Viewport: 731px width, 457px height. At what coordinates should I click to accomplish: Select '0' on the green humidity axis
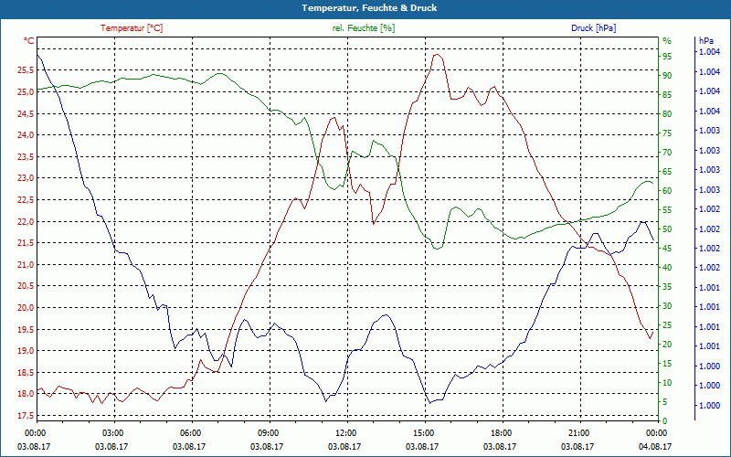pos(665,421)
